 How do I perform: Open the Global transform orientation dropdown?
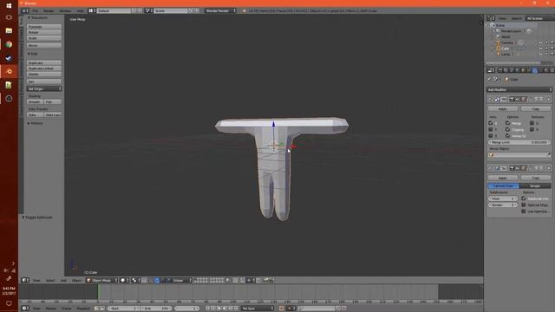pyautogui.click(x=180, y=281)
